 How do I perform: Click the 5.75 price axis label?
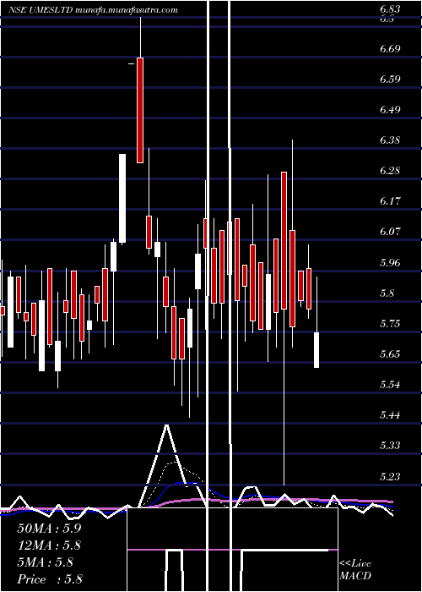click(390, 324)
